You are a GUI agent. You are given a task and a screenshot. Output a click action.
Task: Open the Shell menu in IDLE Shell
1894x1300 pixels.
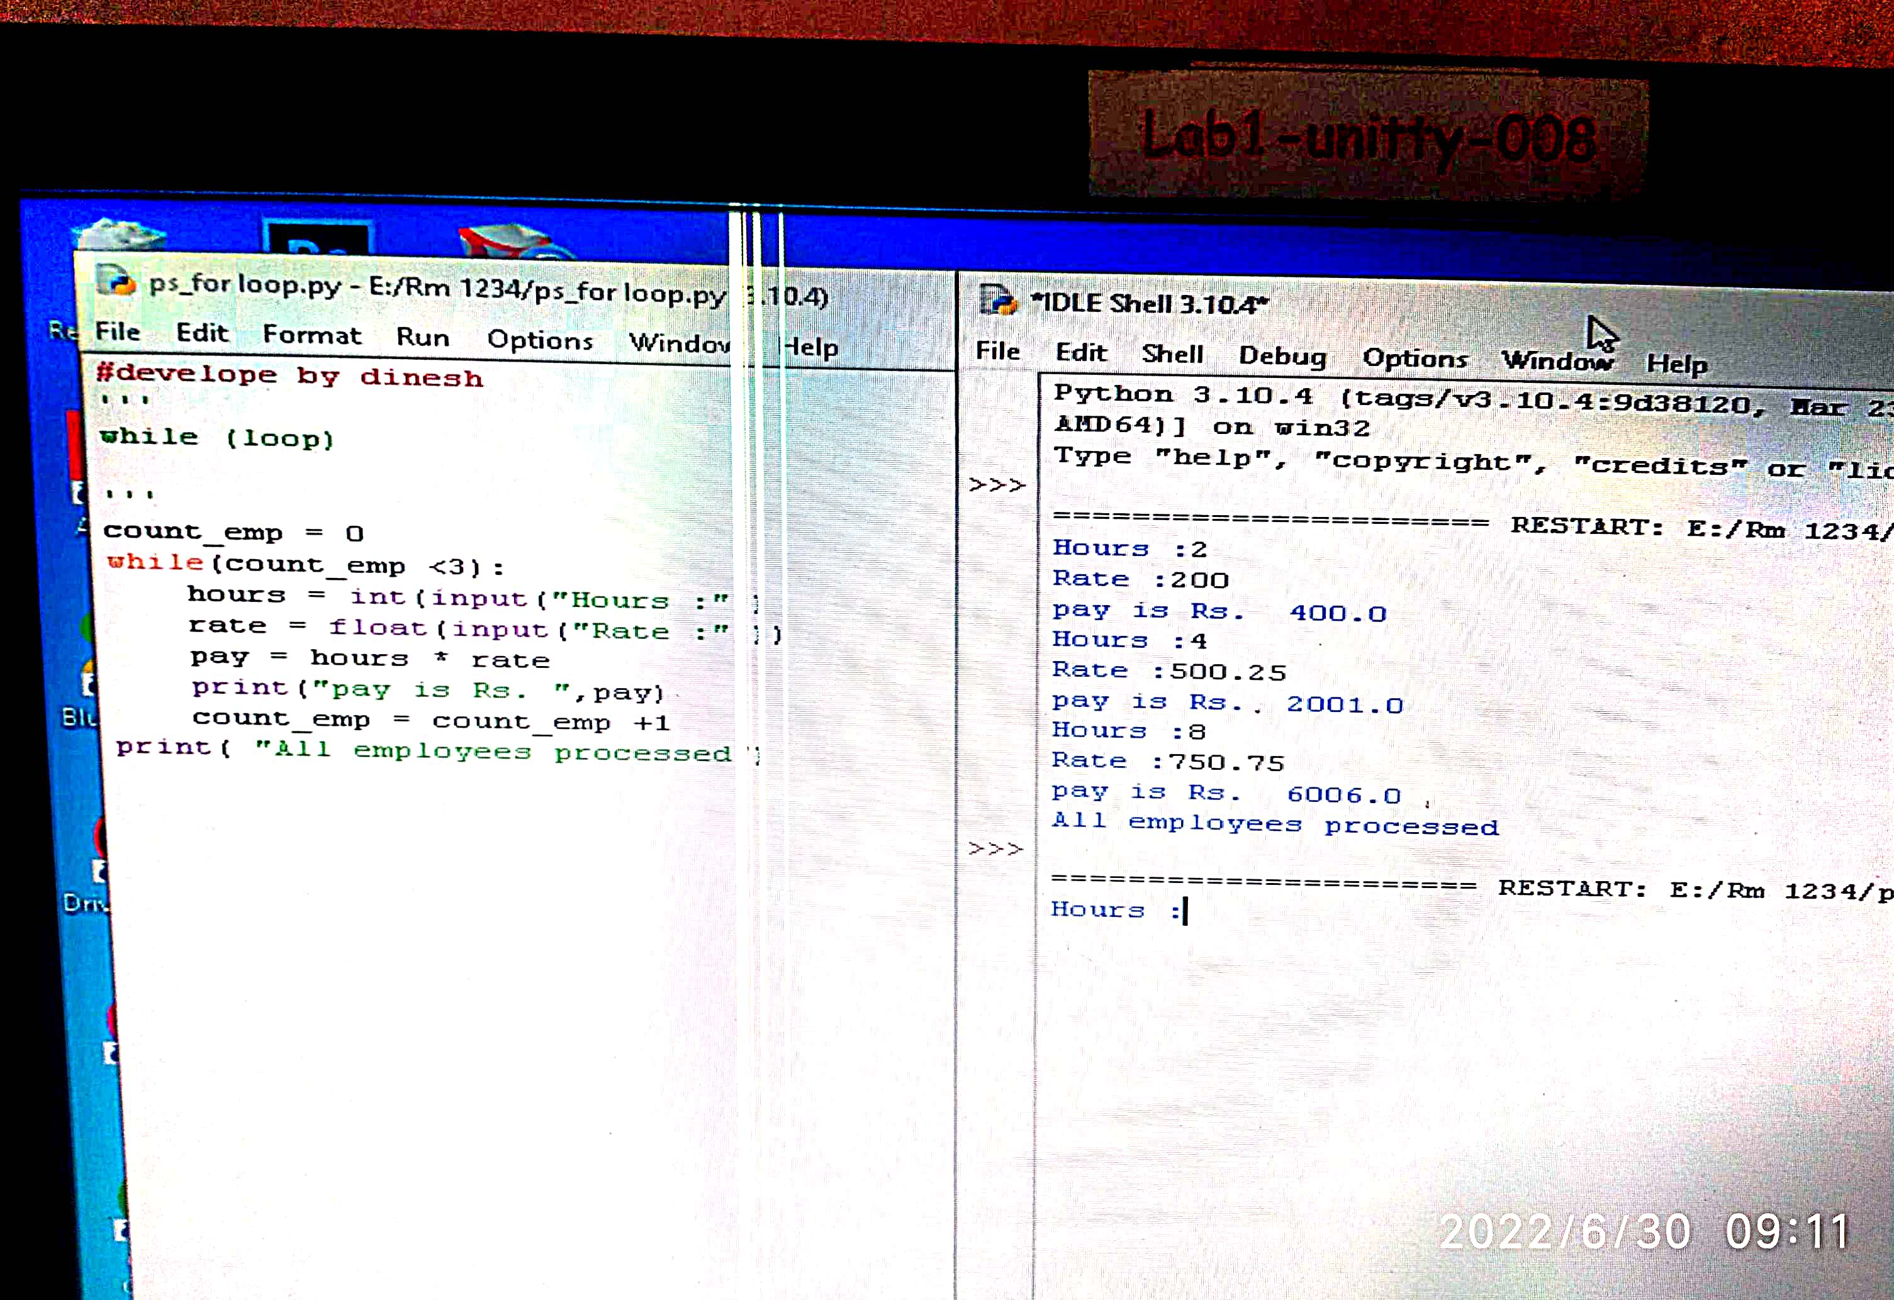(1171, 353)
